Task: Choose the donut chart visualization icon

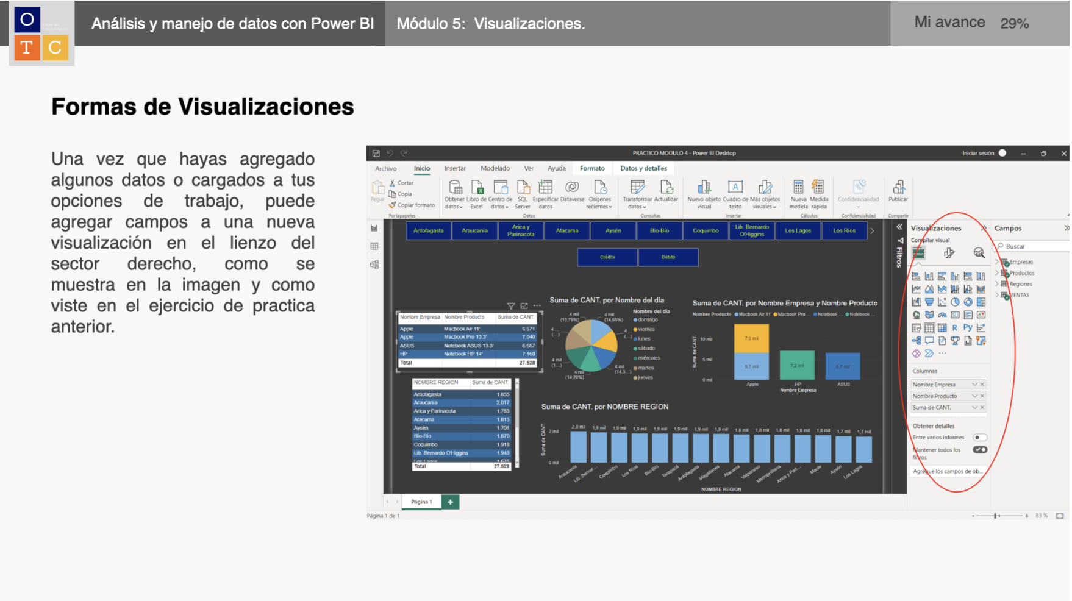Action: (x=968, y=302)
